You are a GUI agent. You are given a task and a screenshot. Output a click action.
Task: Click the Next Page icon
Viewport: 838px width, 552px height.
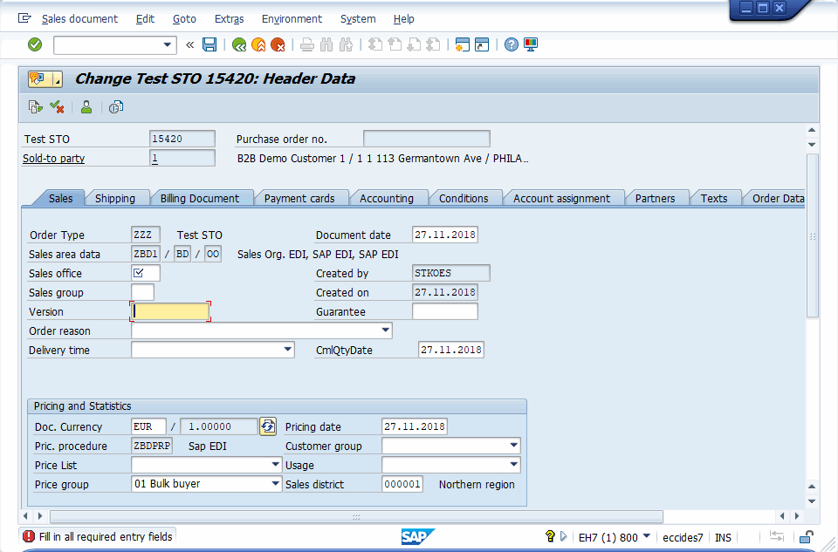pyautogui.click(x=414, y=44)
